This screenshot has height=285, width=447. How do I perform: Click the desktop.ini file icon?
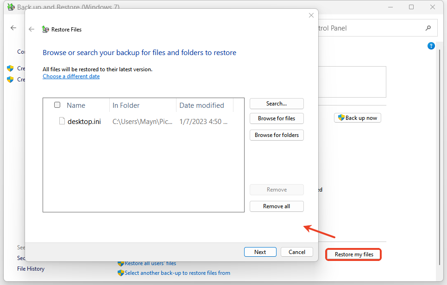62,122
